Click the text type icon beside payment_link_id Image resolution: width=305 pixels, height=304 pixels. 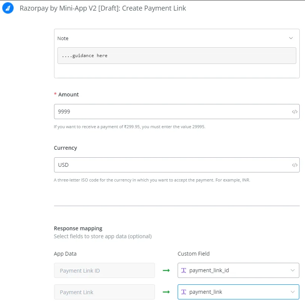(x=184, y=270)
